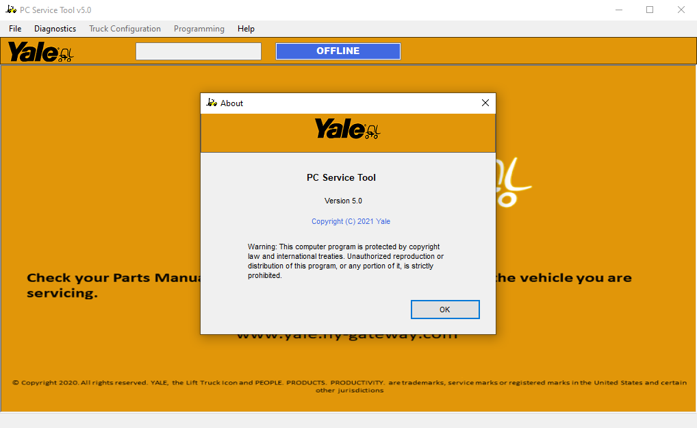This screenshot has width=697, height=428.
Task: Click the forklift app icon in the main title bar
Action: [11, 10]
